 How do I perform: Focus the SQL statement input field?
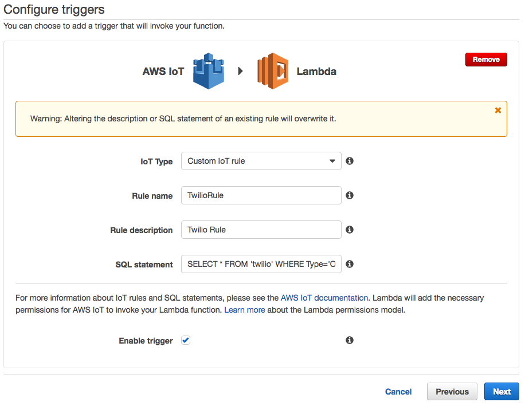261,264
